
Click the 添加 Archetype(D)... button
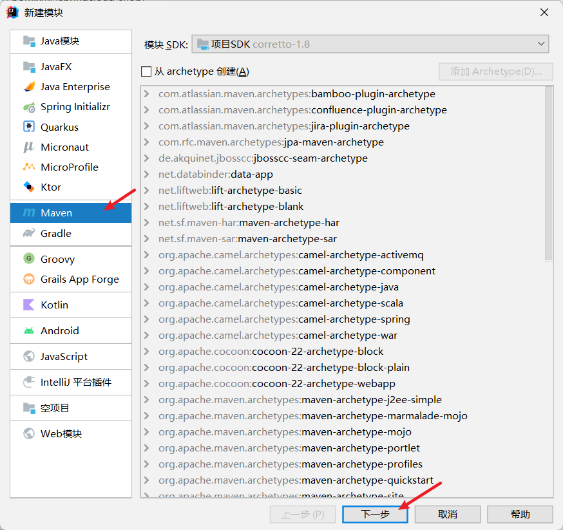495,71
